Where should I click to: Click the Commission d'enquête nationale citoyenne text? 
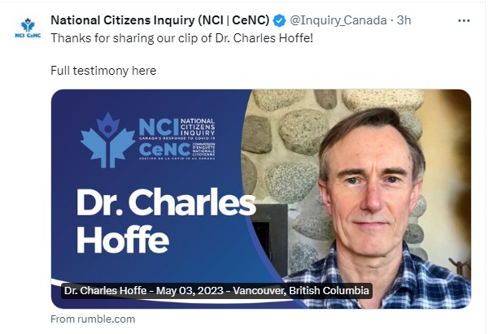203,150
